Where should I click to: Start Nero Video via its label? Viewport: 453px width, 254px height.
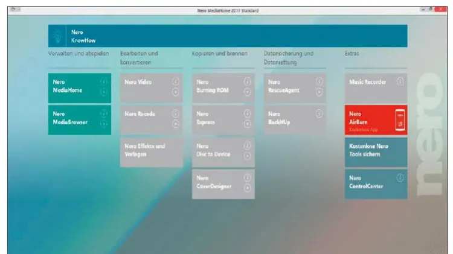(x=138, y=82)
